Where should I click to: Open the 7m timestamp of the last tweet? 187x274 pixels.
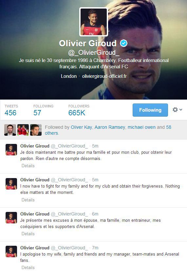click(x=95, y=248)
